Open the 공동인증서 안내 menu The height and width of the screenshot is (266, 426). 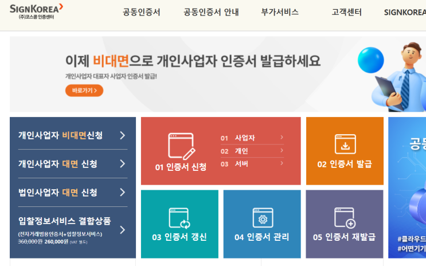211,12
